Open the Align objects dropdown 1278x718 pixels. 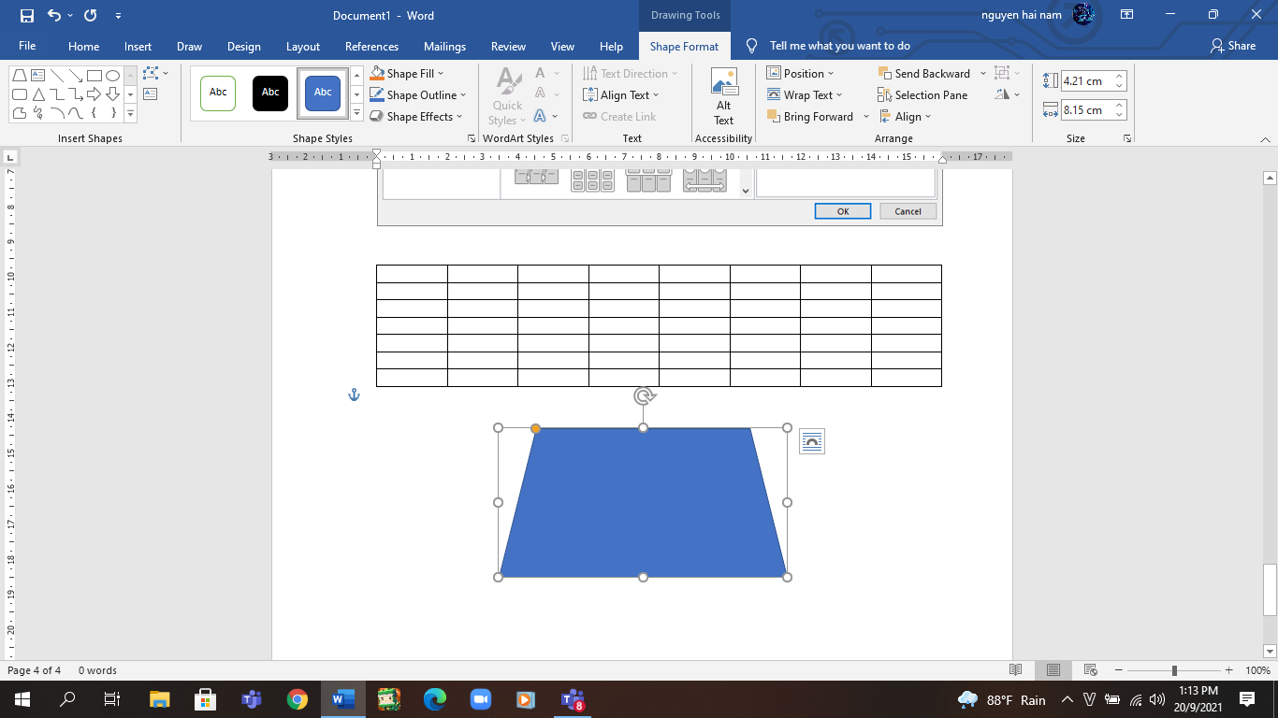pyautogui.click(x=905, y=117)
